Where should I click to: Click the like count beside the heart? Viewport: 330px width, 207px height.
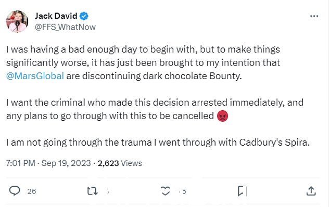183,191
